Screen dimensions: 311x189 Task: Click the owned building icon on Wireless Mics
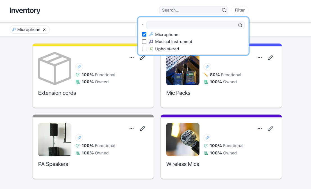click(206, 153)
